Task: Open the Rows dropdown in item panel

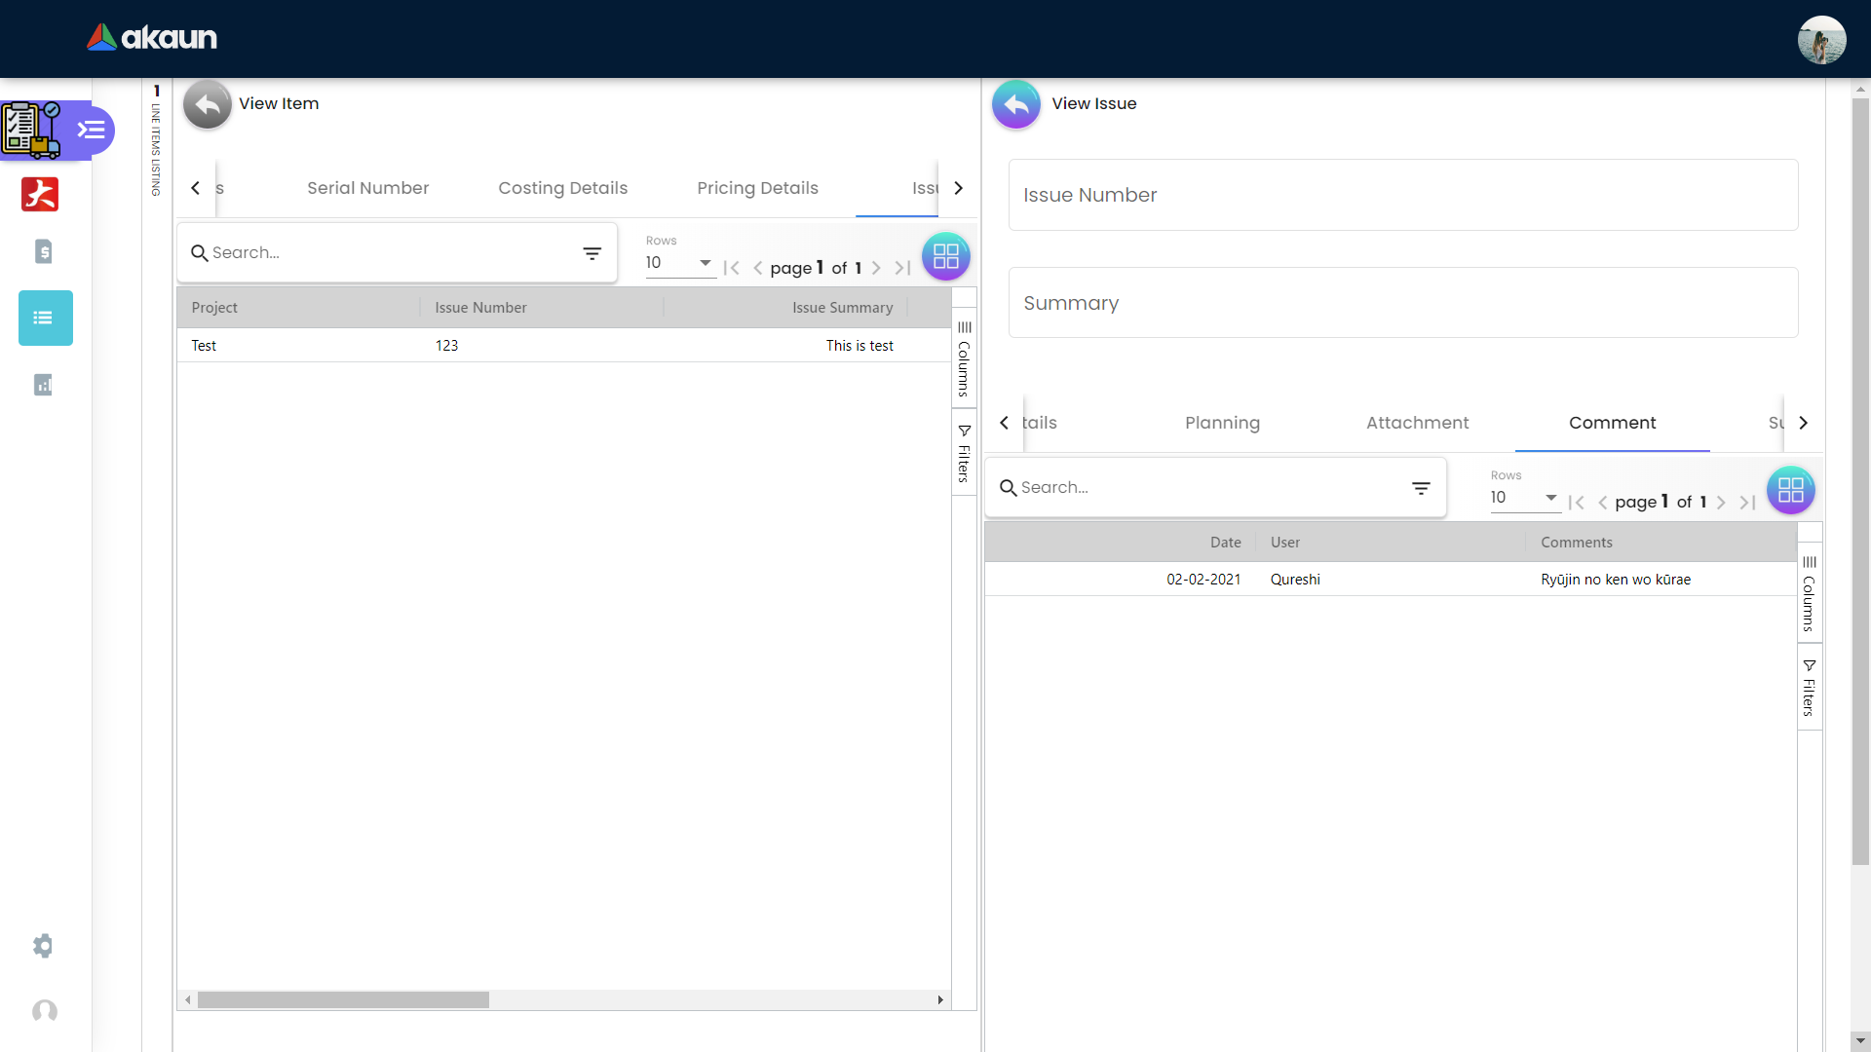Action: tap(679, 263)
